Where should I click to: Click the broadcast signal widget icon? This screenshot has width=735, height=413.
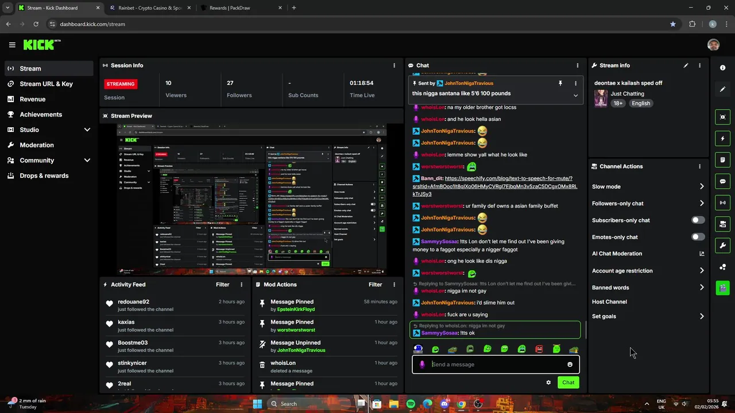point(722,202)
